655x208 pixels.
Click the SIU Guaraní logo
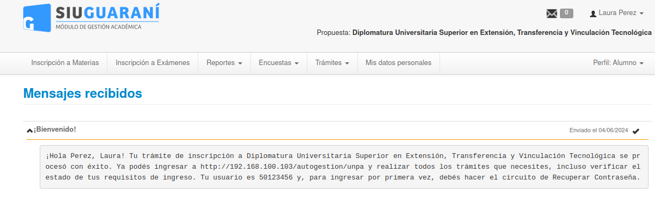(x=91, y=18)
